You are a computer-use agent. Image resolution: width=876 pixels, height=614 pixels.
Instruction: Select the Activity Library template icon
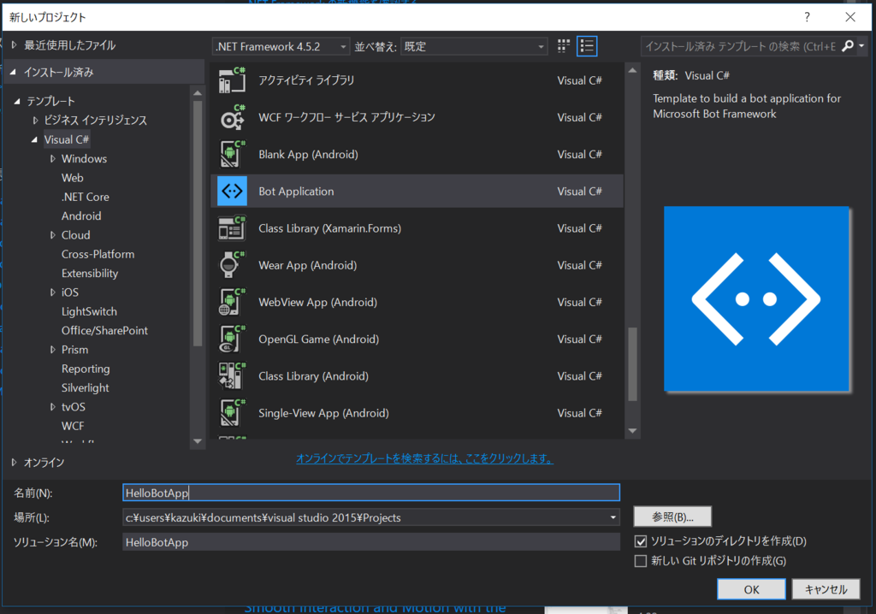tap(232, 80)
